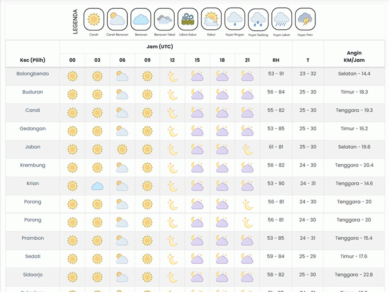
Task: Click the hour "21" column header
Action: click(x=247, y=60)
